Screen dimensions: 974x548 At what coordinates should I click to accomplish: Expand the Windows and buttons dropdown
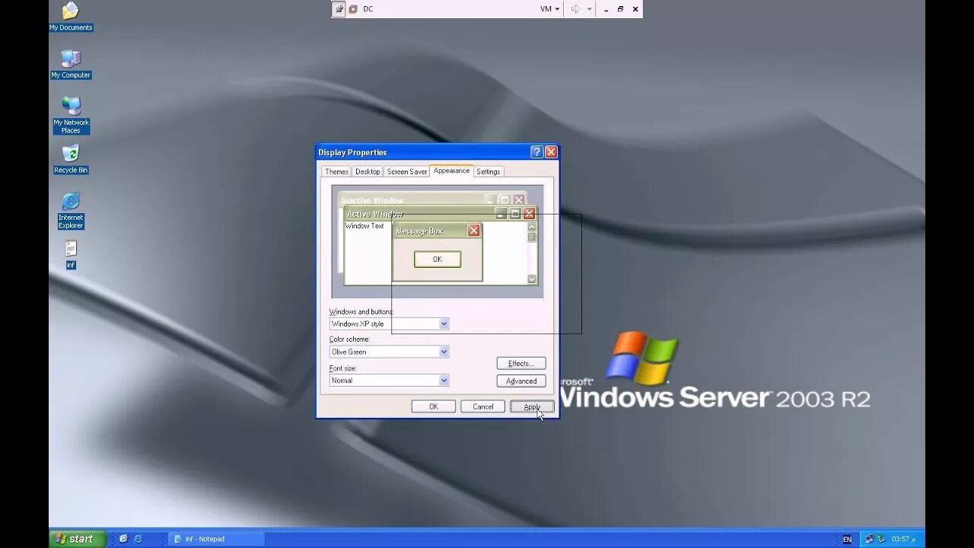(x=444, y=324)
